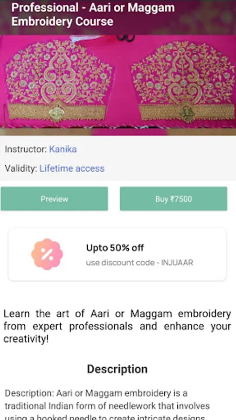Click the Instructor label
The image size is (236, 420).
26,149
